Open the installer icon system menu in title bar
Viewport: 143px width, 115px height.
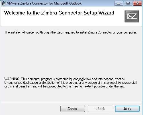point(4,3)
